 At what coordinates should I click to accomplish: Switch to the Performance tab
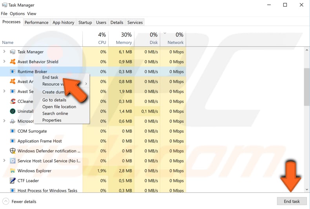tap(36, 22)
